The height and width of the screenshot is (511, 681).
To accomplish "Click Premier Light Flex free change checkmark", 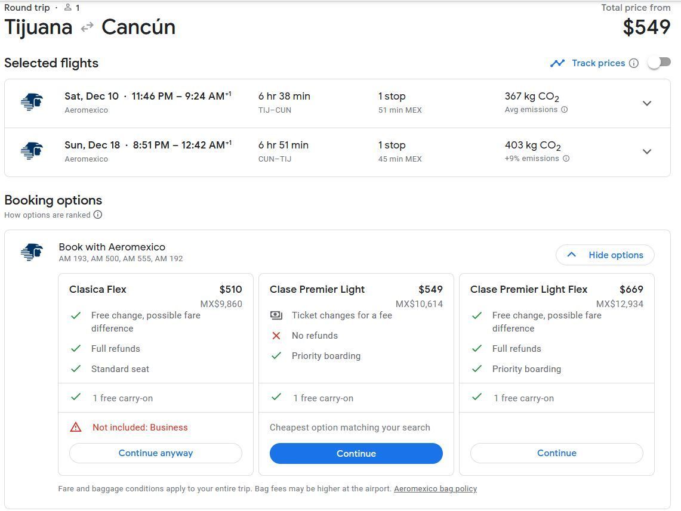I will click(477, 315).
